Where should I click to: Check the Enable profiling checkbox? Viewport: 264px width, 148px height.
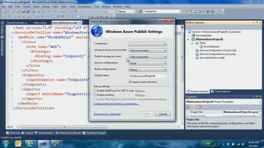[95, 95]
